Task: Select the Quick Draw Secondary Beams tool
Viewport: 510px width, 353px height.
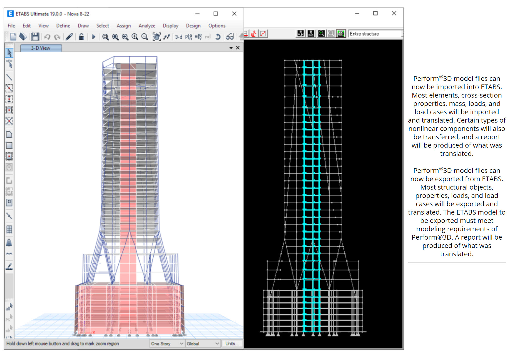Action: tap(9, 110)
